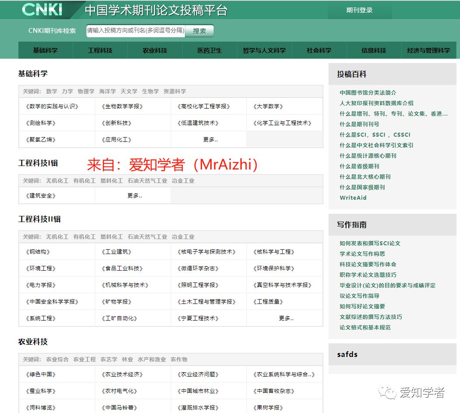Screen dimensions: 460x413
Task: Open journal 《建筑安全》
Action: click(x=41, y=196)
